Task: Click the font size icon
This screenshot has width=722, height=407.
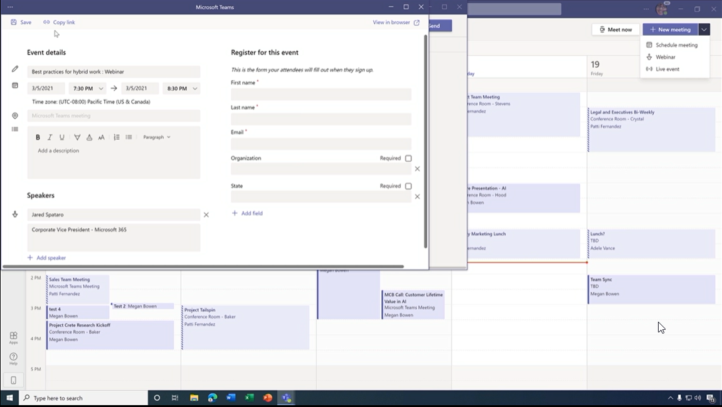Action: (101, 137)
